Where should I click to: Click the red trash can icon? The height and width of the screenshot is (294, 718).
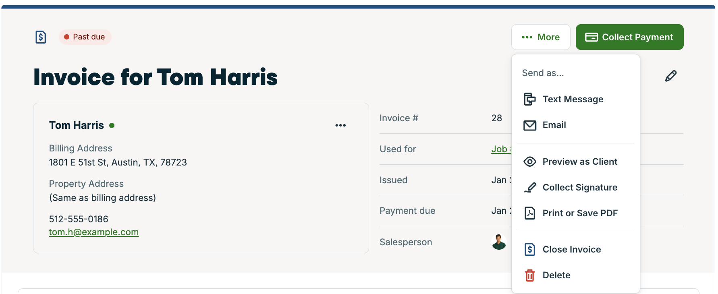coord(530,275)
